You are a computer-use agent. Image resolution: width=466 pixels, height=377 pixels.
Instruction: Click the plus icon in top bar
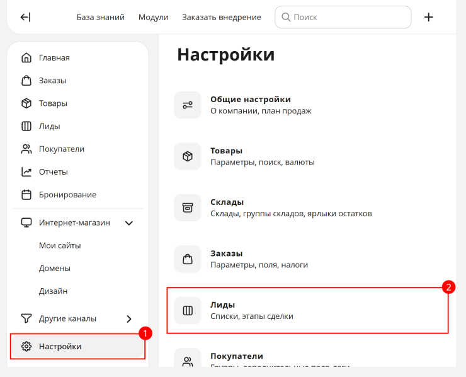tap(428, 17)
